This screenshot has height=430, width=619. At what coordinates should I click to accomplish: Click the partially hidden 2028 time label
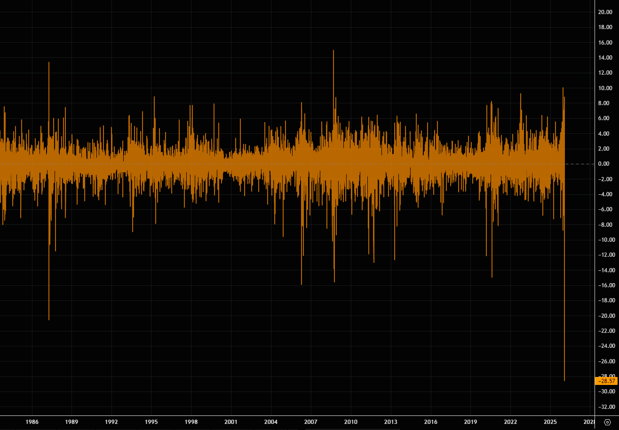(589, 422)
